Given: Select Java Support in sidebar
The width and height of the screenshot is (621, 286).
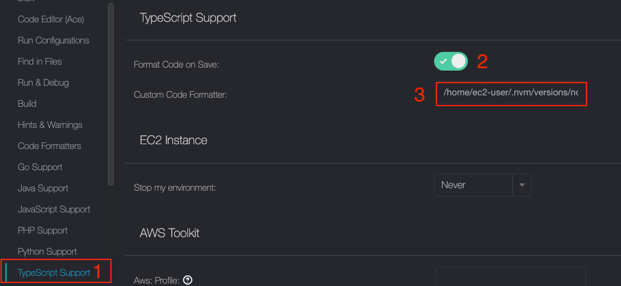Looking at the screenshot, I should pyautogui.click(x=43, y=188).
